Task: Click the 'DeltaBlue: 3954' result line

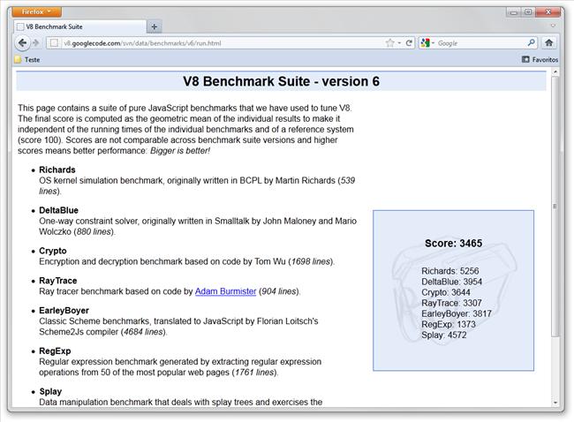Action: click(x=451, y=282)
